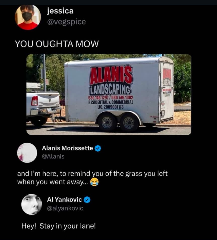
Task: Click Al Yankovic's blue verified badge
Action: (x=87, y=200)
